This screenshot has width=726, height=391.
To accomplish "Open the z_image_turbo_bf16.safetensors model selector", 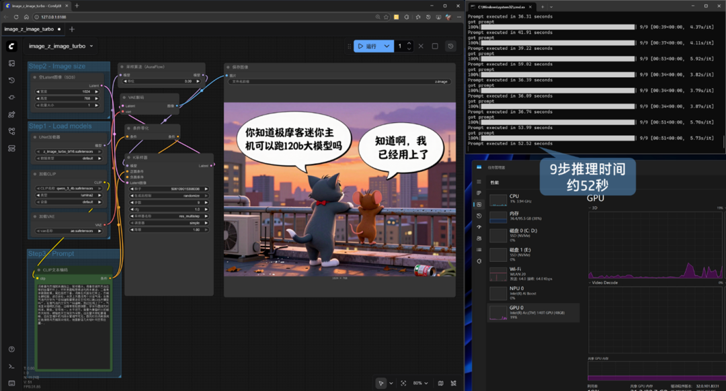I will [x=69, y=151].
